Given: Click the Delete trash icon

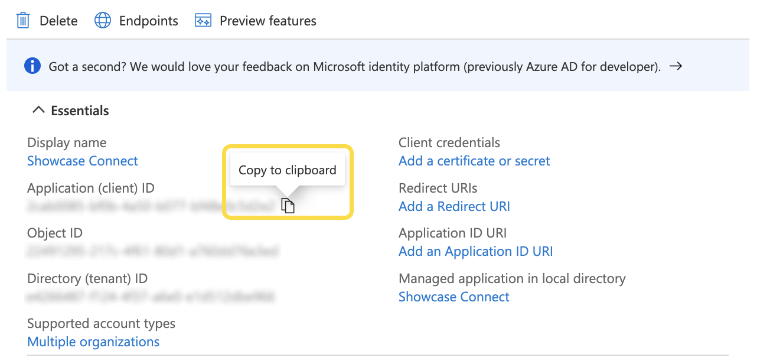Looking at the screenshot, I should click(x=23, y=20).
